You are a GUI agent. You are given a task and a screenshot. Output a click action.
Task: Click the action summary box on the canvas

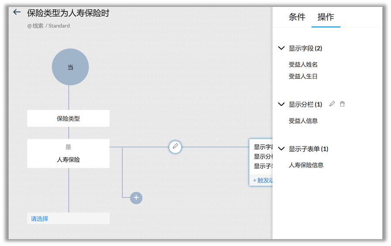point(261,156)
